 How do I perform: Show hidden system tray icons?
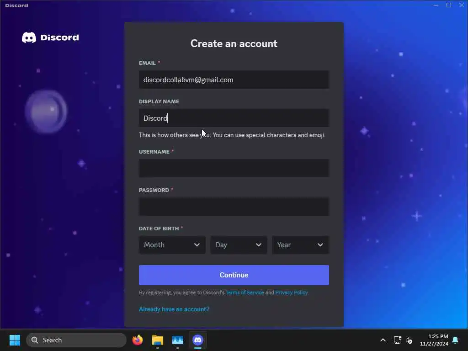coord(383,340)
